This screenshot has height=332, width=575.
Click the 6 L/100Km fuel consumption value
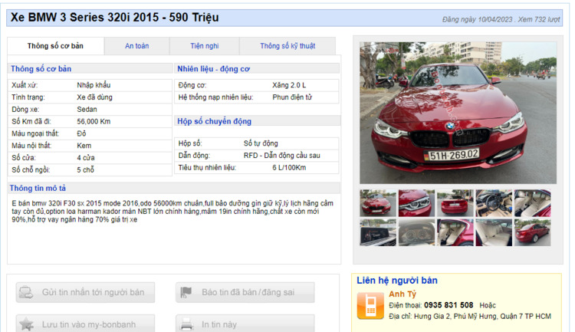pyautogui.click(x=289, y=168)
